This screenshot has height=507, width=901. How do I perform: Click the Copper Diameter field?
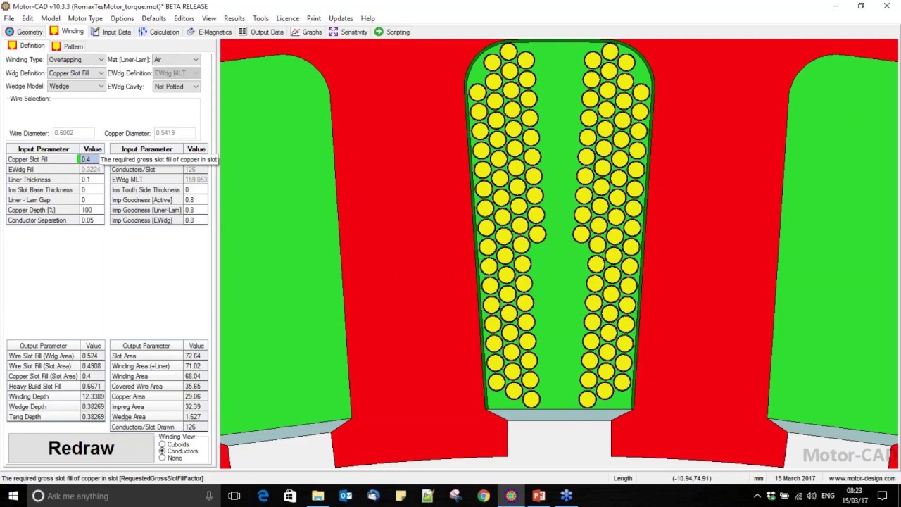coord(175,133)
